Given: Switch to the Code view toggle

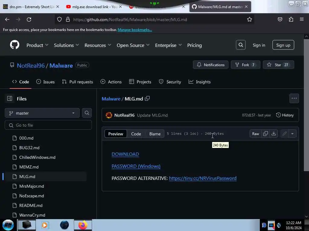Looking at the screenshot, I should pyautogui.click(x=136, y=134).
